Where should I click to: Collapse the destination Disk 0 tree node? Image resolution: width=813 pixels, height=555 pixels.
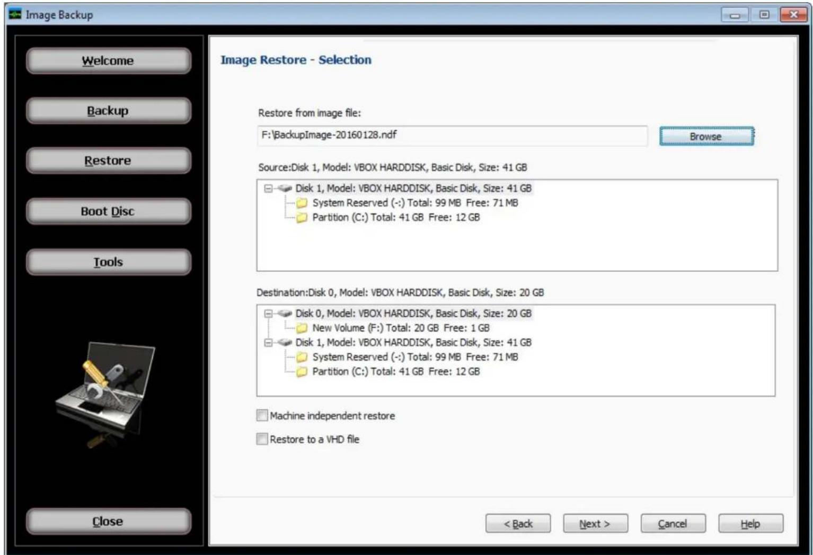point(268,314)
